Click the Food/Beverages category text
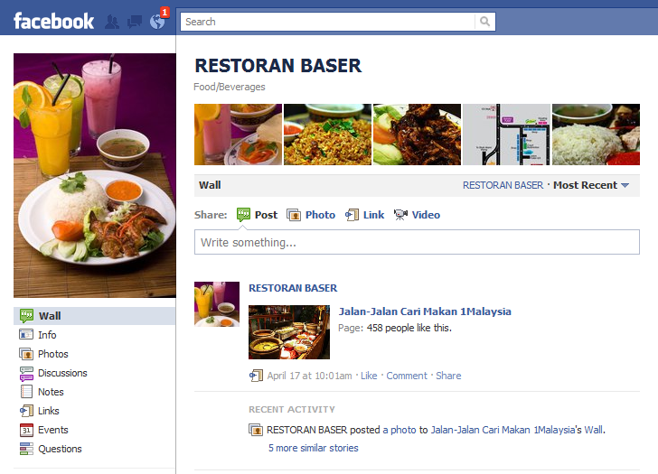658x474 pixels. coord(230,87)
